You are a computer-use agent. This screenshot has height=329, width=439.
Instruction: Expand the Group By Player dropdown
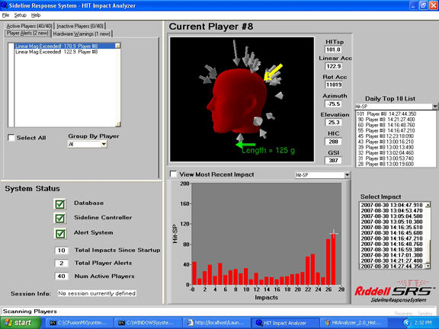[x=104, y=145]
